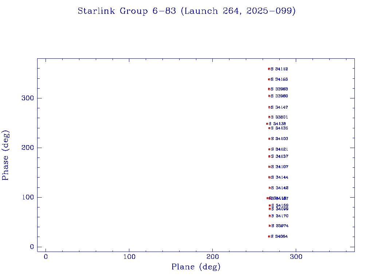The width and height of the screenshot is (373, 280).
Task: Select the red marker next to S 34138
Action: point(267,124)
